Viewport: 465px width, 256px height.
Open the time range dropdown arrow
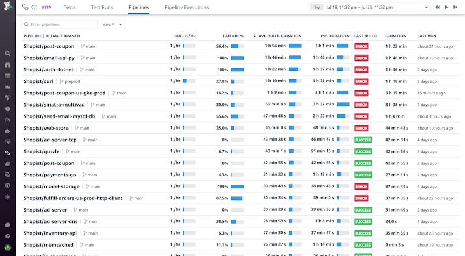(426, 7)
